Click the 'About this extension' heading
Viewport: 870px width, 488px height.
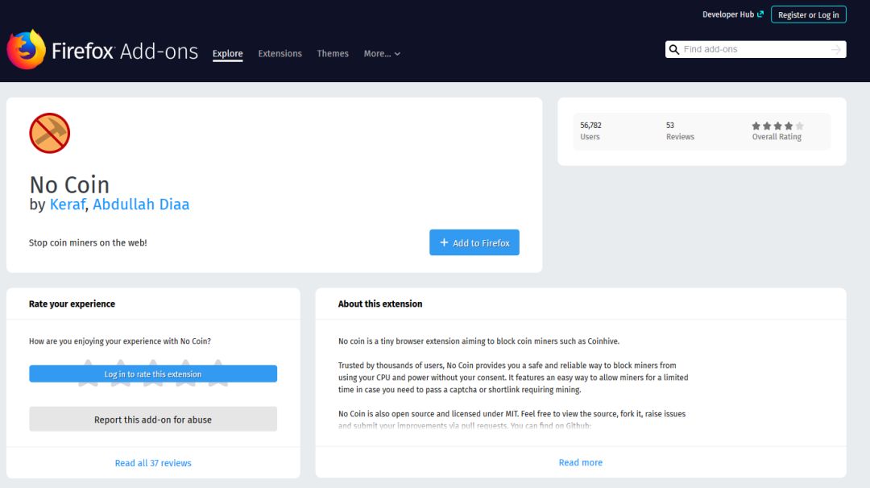tap(380, 304)
